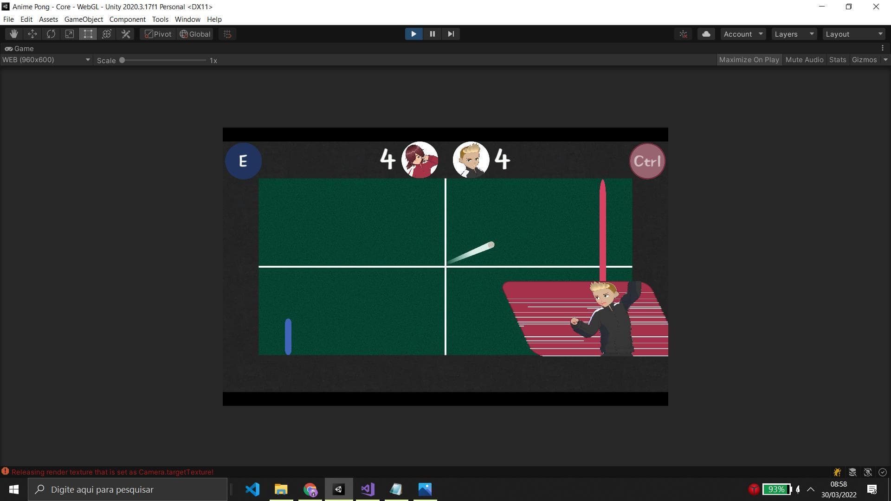The height and width of the screenshot is (501, 891).
Task: Select the Rect transform tool
Action: (88, 34)
